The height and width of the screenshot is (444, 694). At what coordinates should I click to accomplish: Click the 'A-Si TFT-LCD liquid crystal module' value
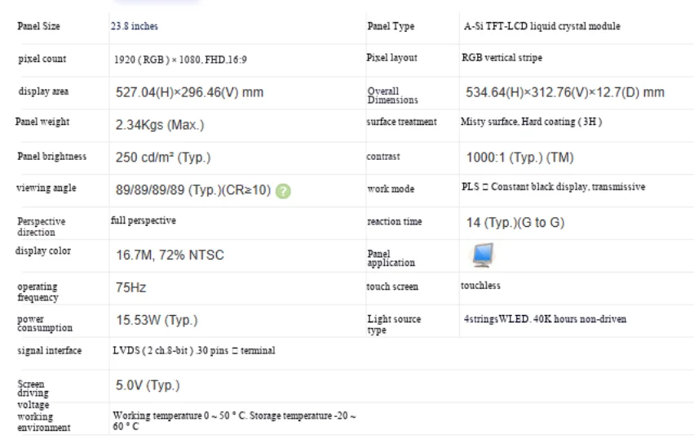coord(541,26)
